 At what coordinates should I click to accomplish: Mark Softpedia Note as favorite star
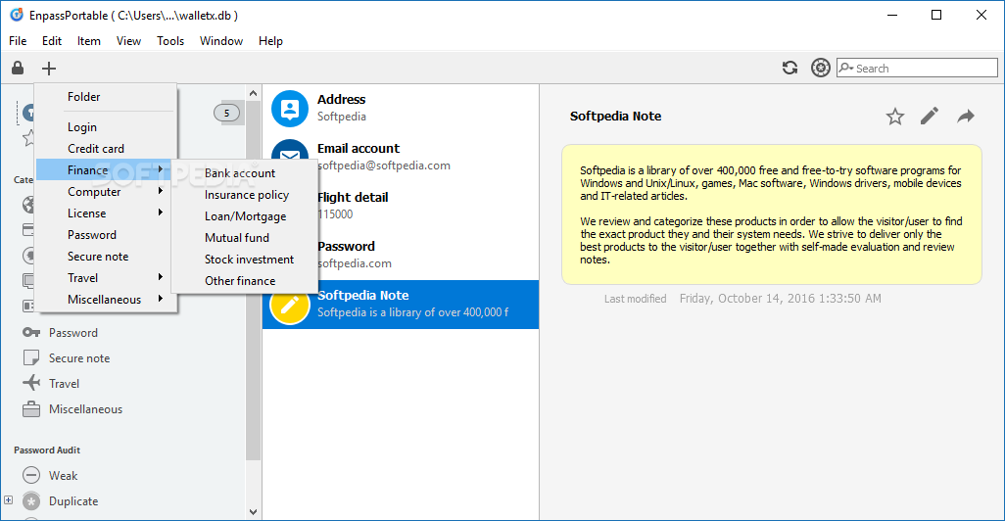894,117
